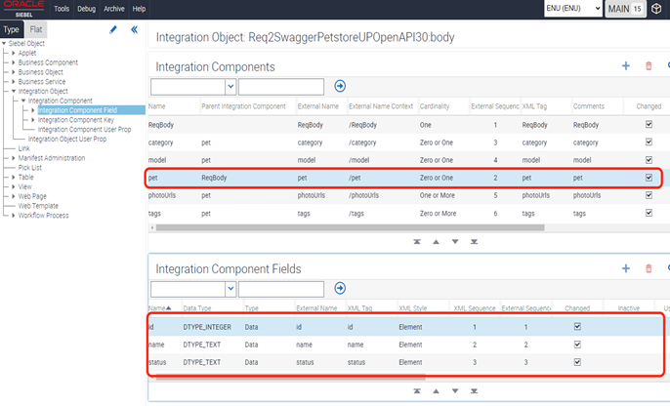This screenshot has height=406, width=670.
Task: Add new Integration Component Field plus icon
Action: [x=625, y=268]
